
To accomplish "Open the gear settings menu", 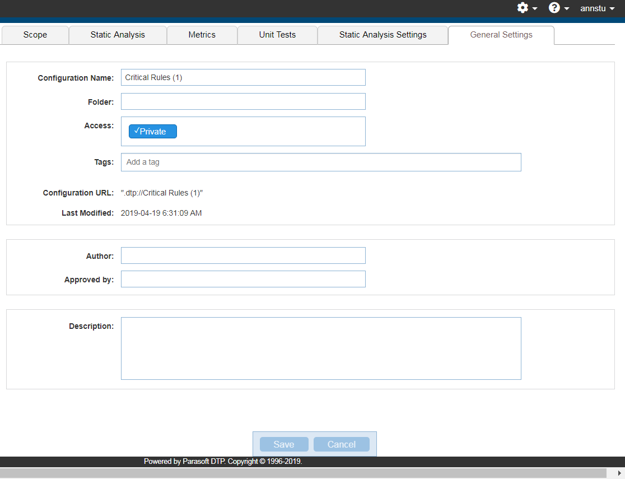I will pyautogui.click(x=527, y=8).
